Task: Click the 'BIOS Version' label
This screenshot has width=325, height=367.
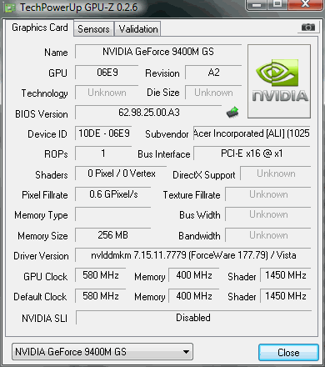Action: click(x=42, y=114)
